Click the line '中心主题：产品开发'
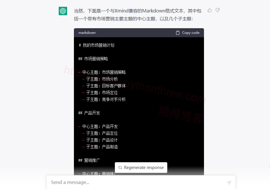The image size is (270, 189). click(x=100, y=127)
